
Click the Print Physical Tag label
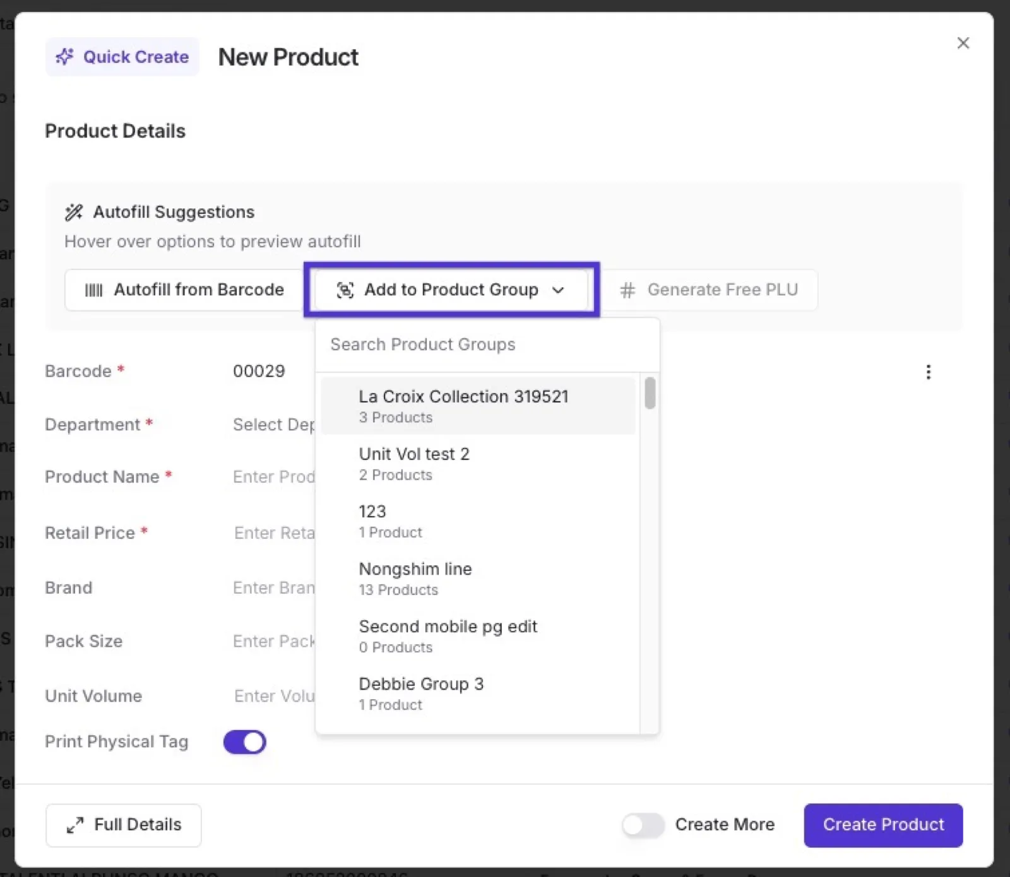[117, 742]
